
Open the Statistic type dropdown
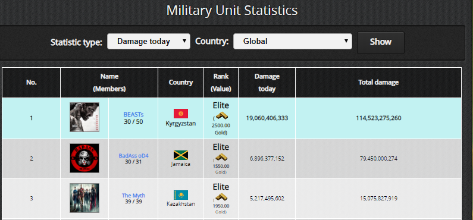(x=149, y=41)
